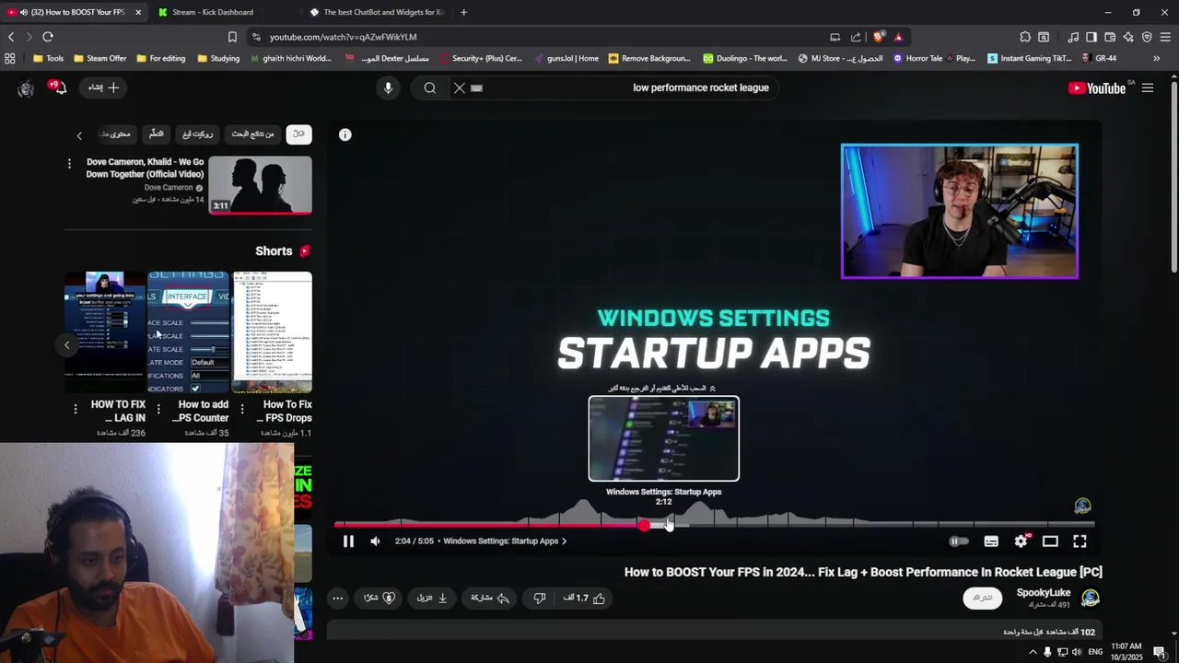
Task: Open the 'Security+ (Plus) Cer...' bookmark
Action: pos(481,58)
